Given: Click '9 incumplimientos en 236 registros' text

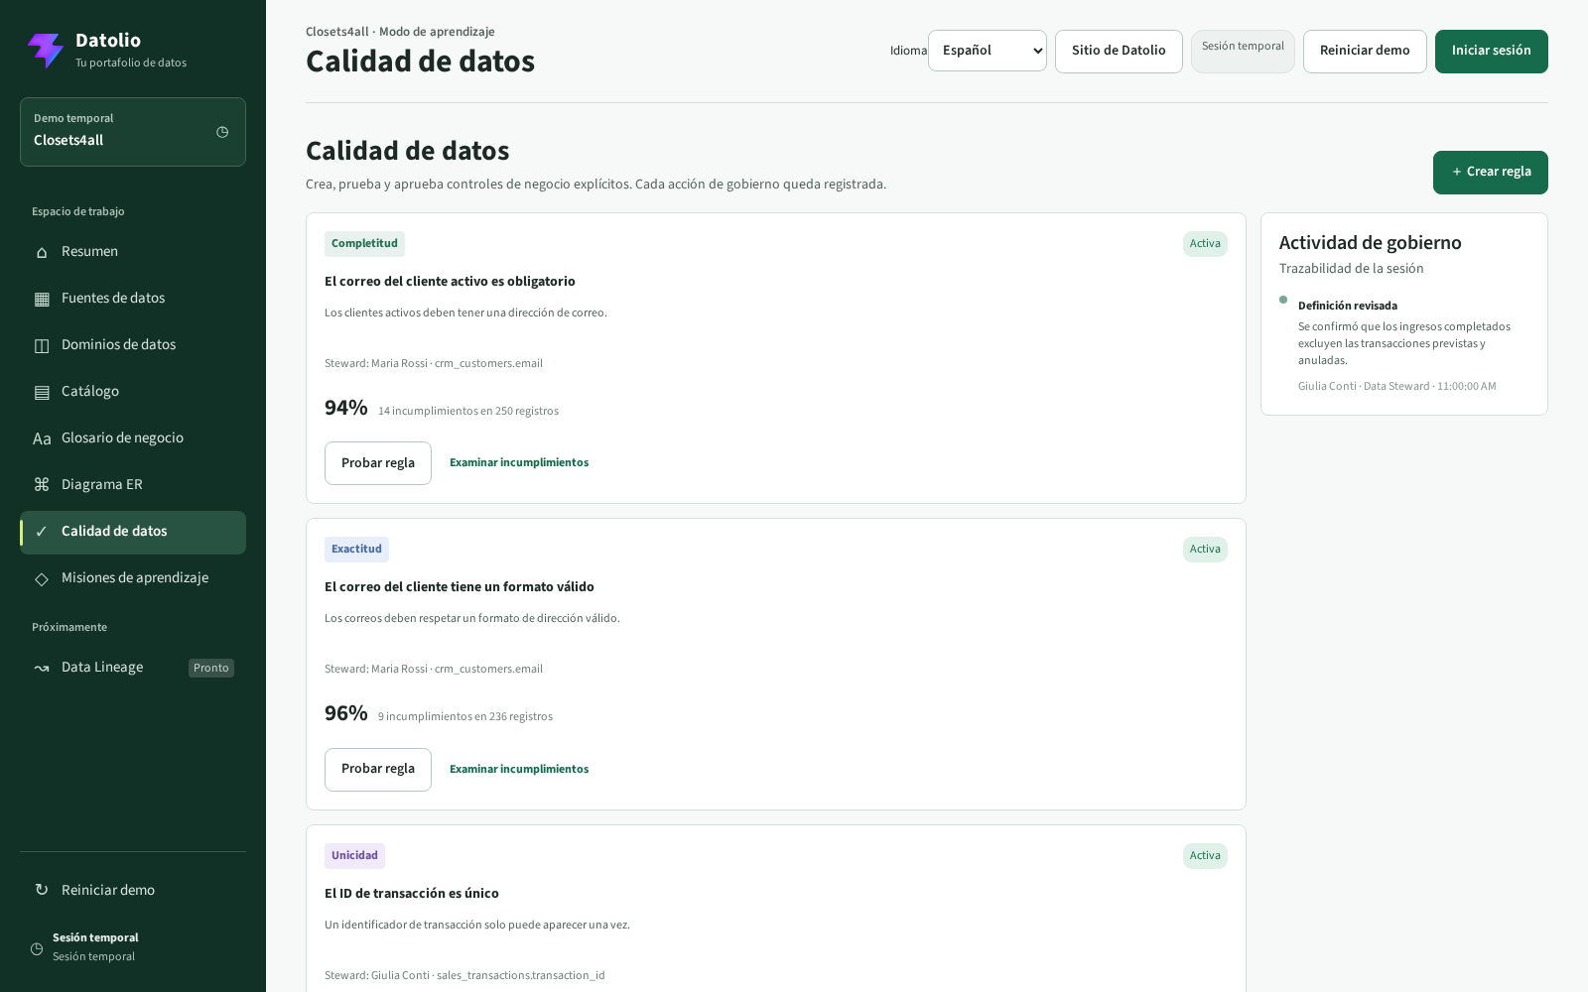Looking at the screenshot, I should [x=465, y=717].
